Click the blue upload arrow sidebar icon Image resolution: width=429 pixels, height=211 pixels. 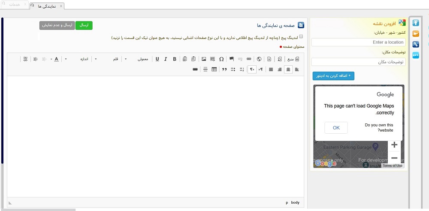coord(416,23)
